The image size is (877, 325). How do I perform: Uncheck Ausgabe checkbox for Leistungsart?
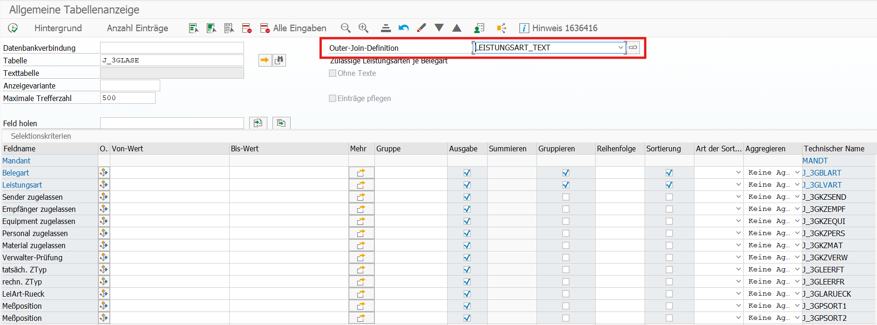click(x=467, y=185)
